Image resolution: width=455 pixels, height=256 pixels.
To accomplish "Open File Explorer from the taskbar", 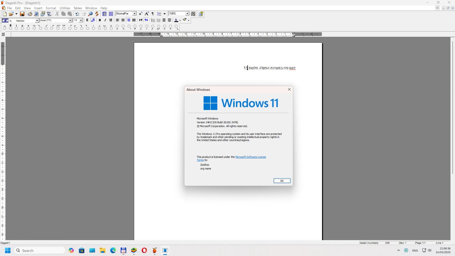I will tap(102, 251).
